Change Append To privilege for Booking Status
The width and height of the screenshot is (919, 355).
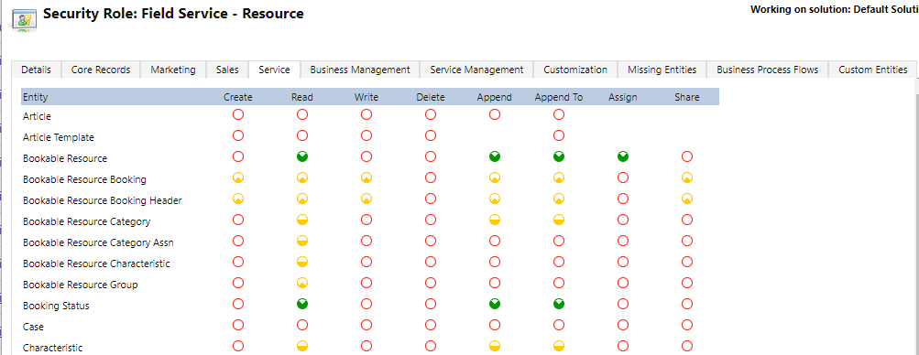559,304
